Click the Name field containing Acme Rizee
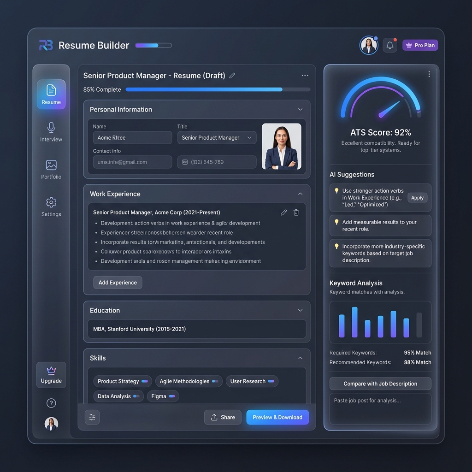Viewport: 472px width, 472px height. point(132,137)
